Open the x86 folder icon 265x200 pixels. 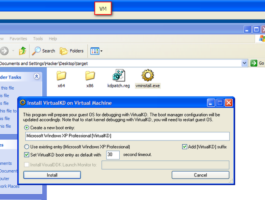point(90,75)
